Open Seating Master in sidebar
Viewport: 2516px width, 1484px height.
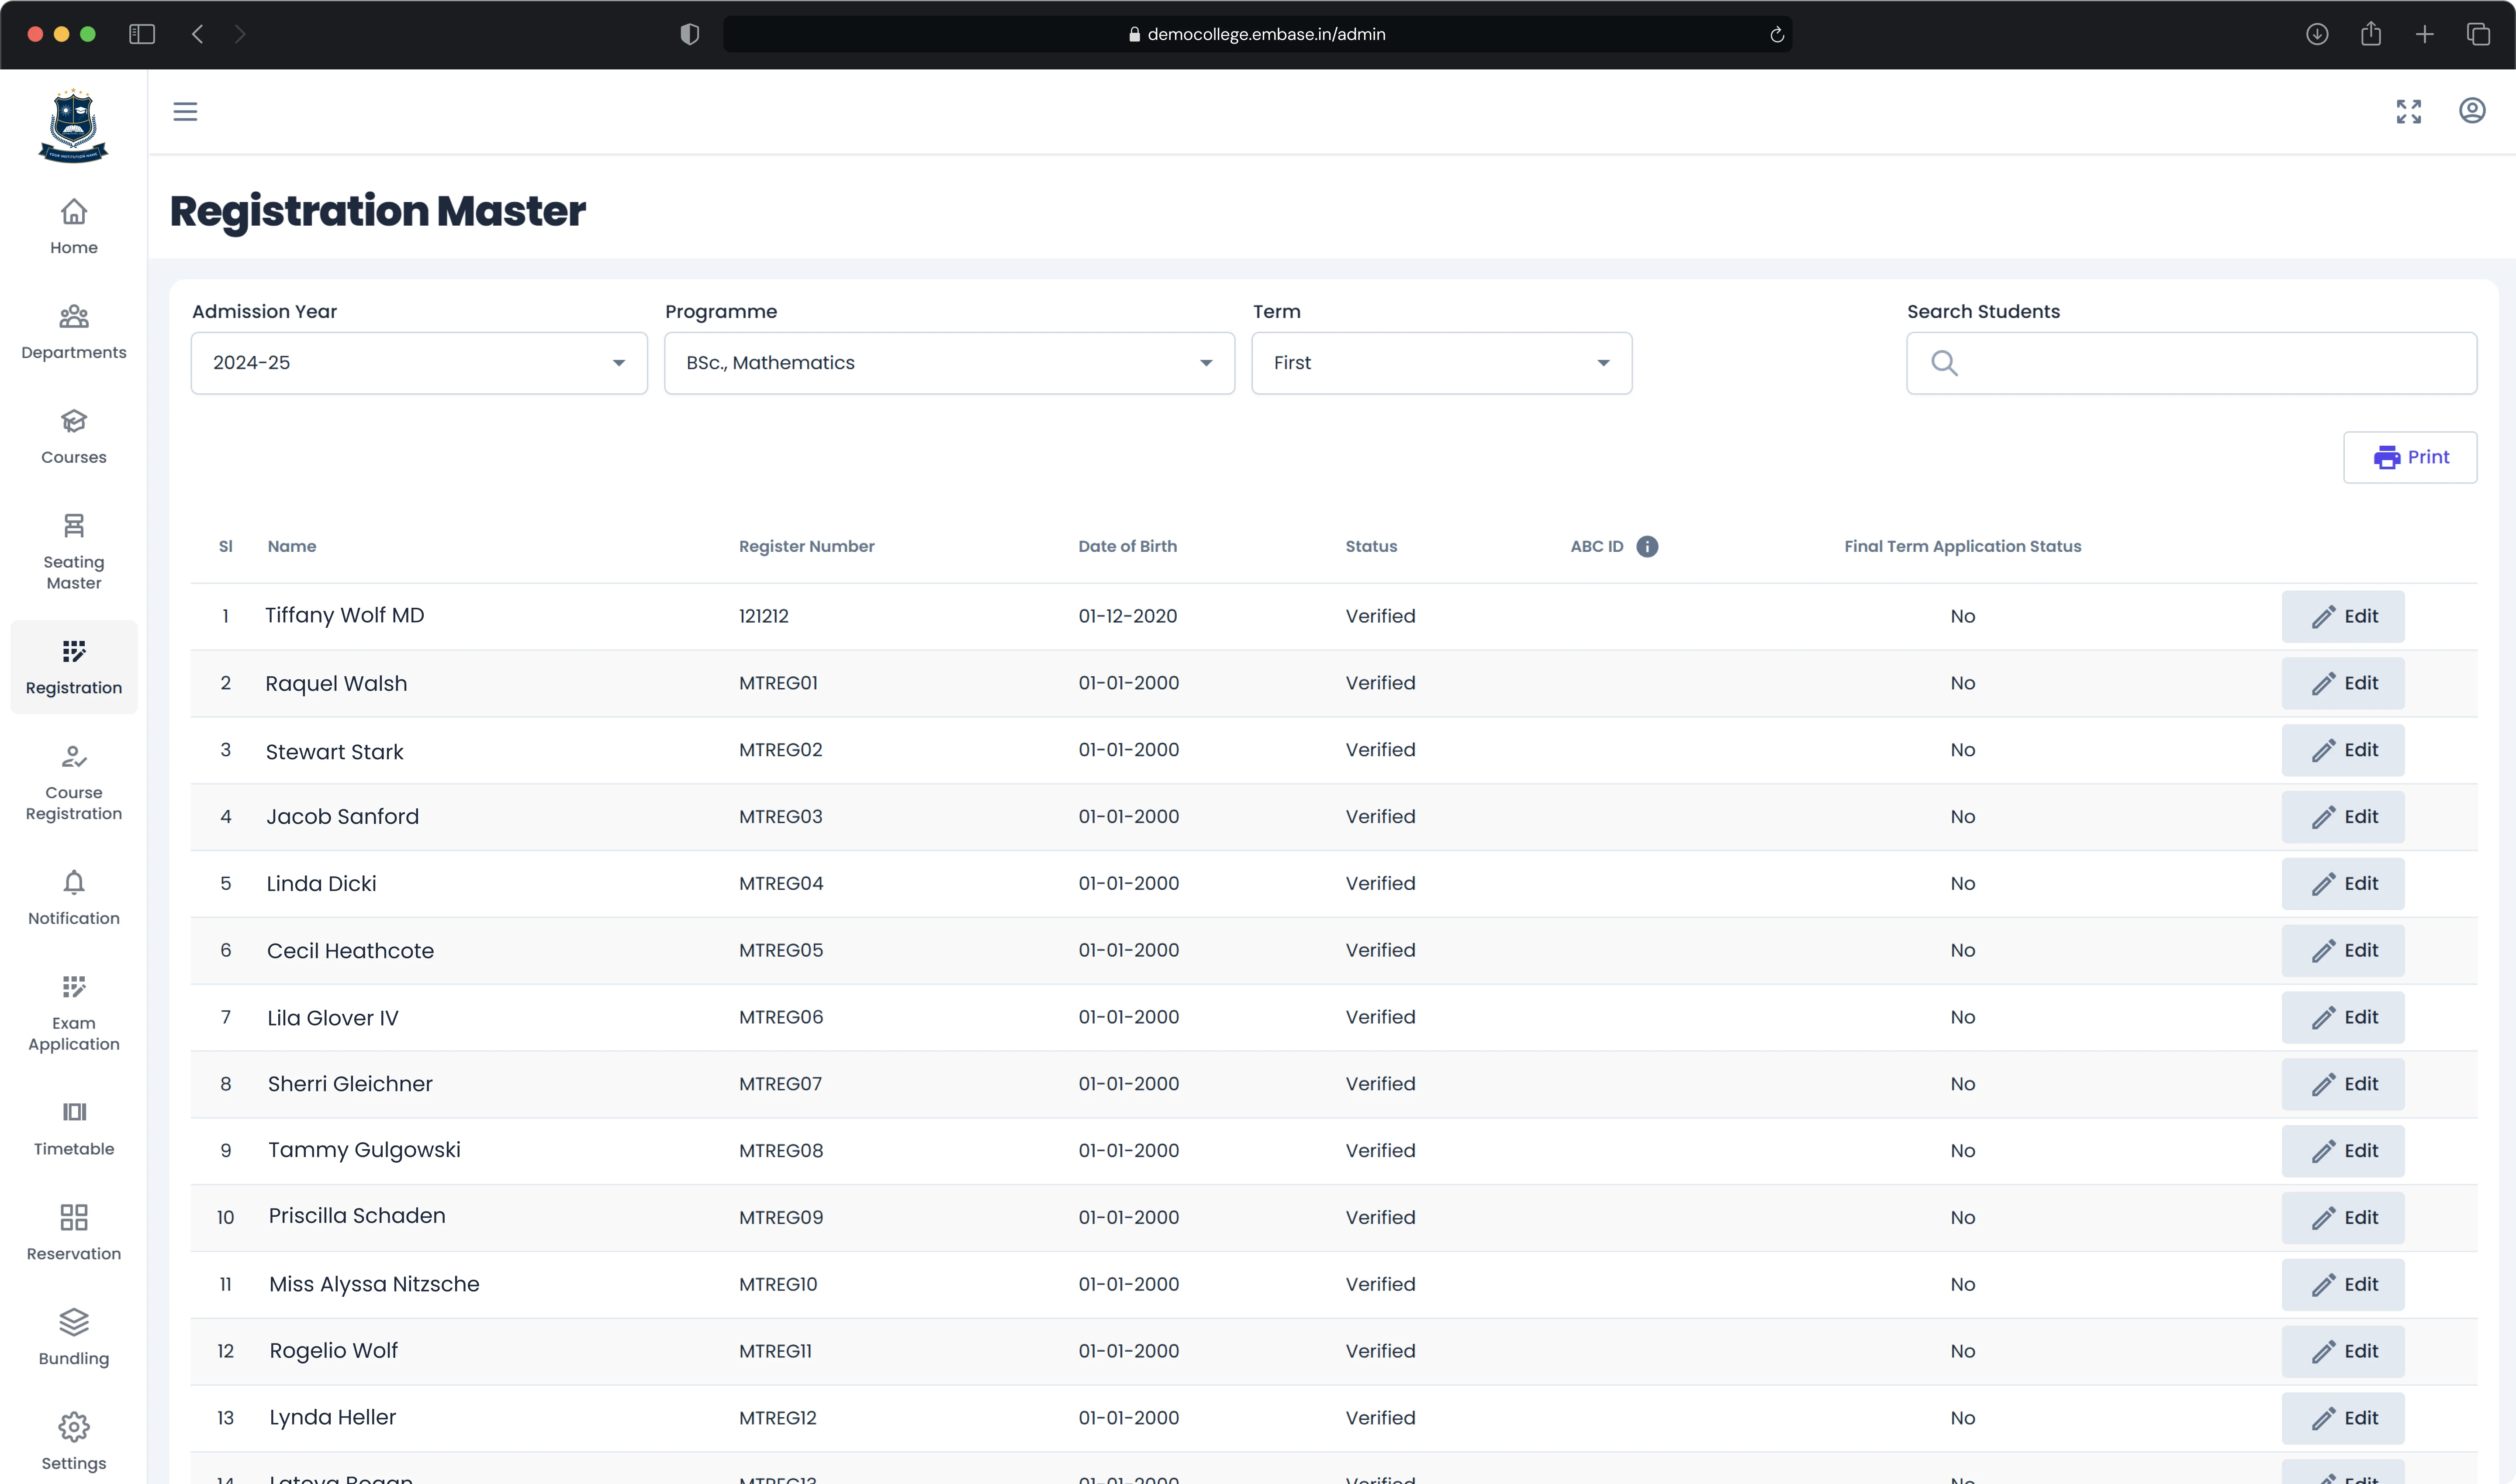[x=74, y=552]
